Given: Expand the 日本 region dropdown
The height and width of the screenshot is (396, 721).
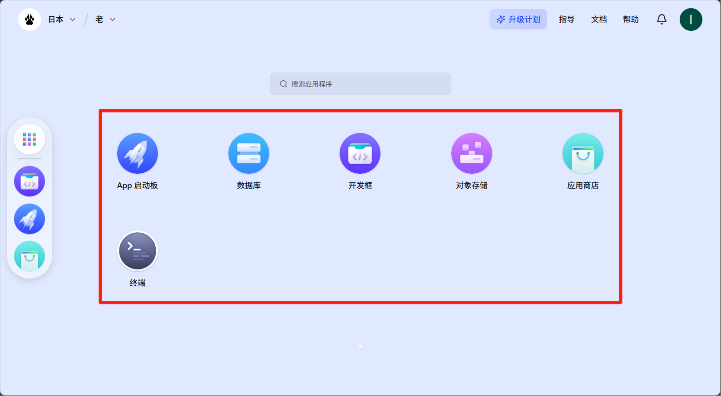Looking at the screenshot, I should point(62,20).
